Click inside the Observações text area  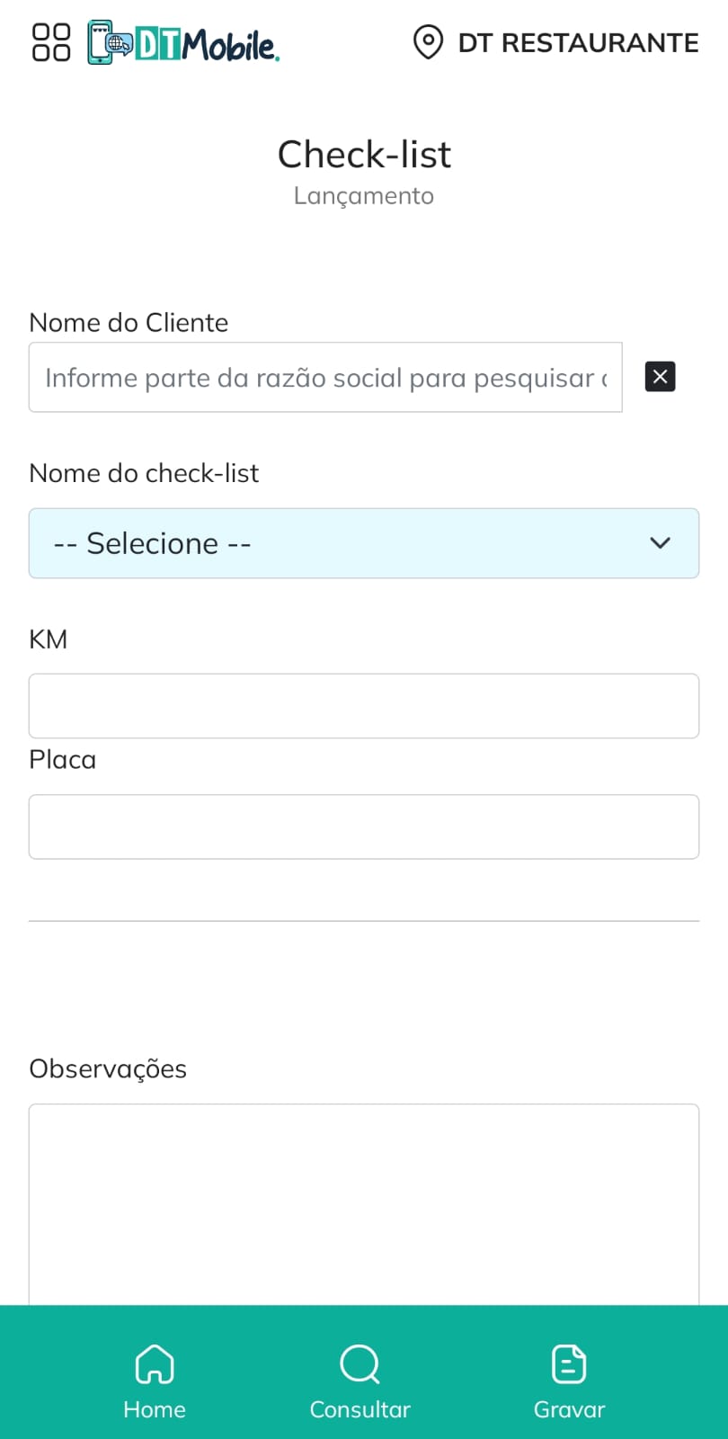pyautogui.click(x=364, y=1203)
